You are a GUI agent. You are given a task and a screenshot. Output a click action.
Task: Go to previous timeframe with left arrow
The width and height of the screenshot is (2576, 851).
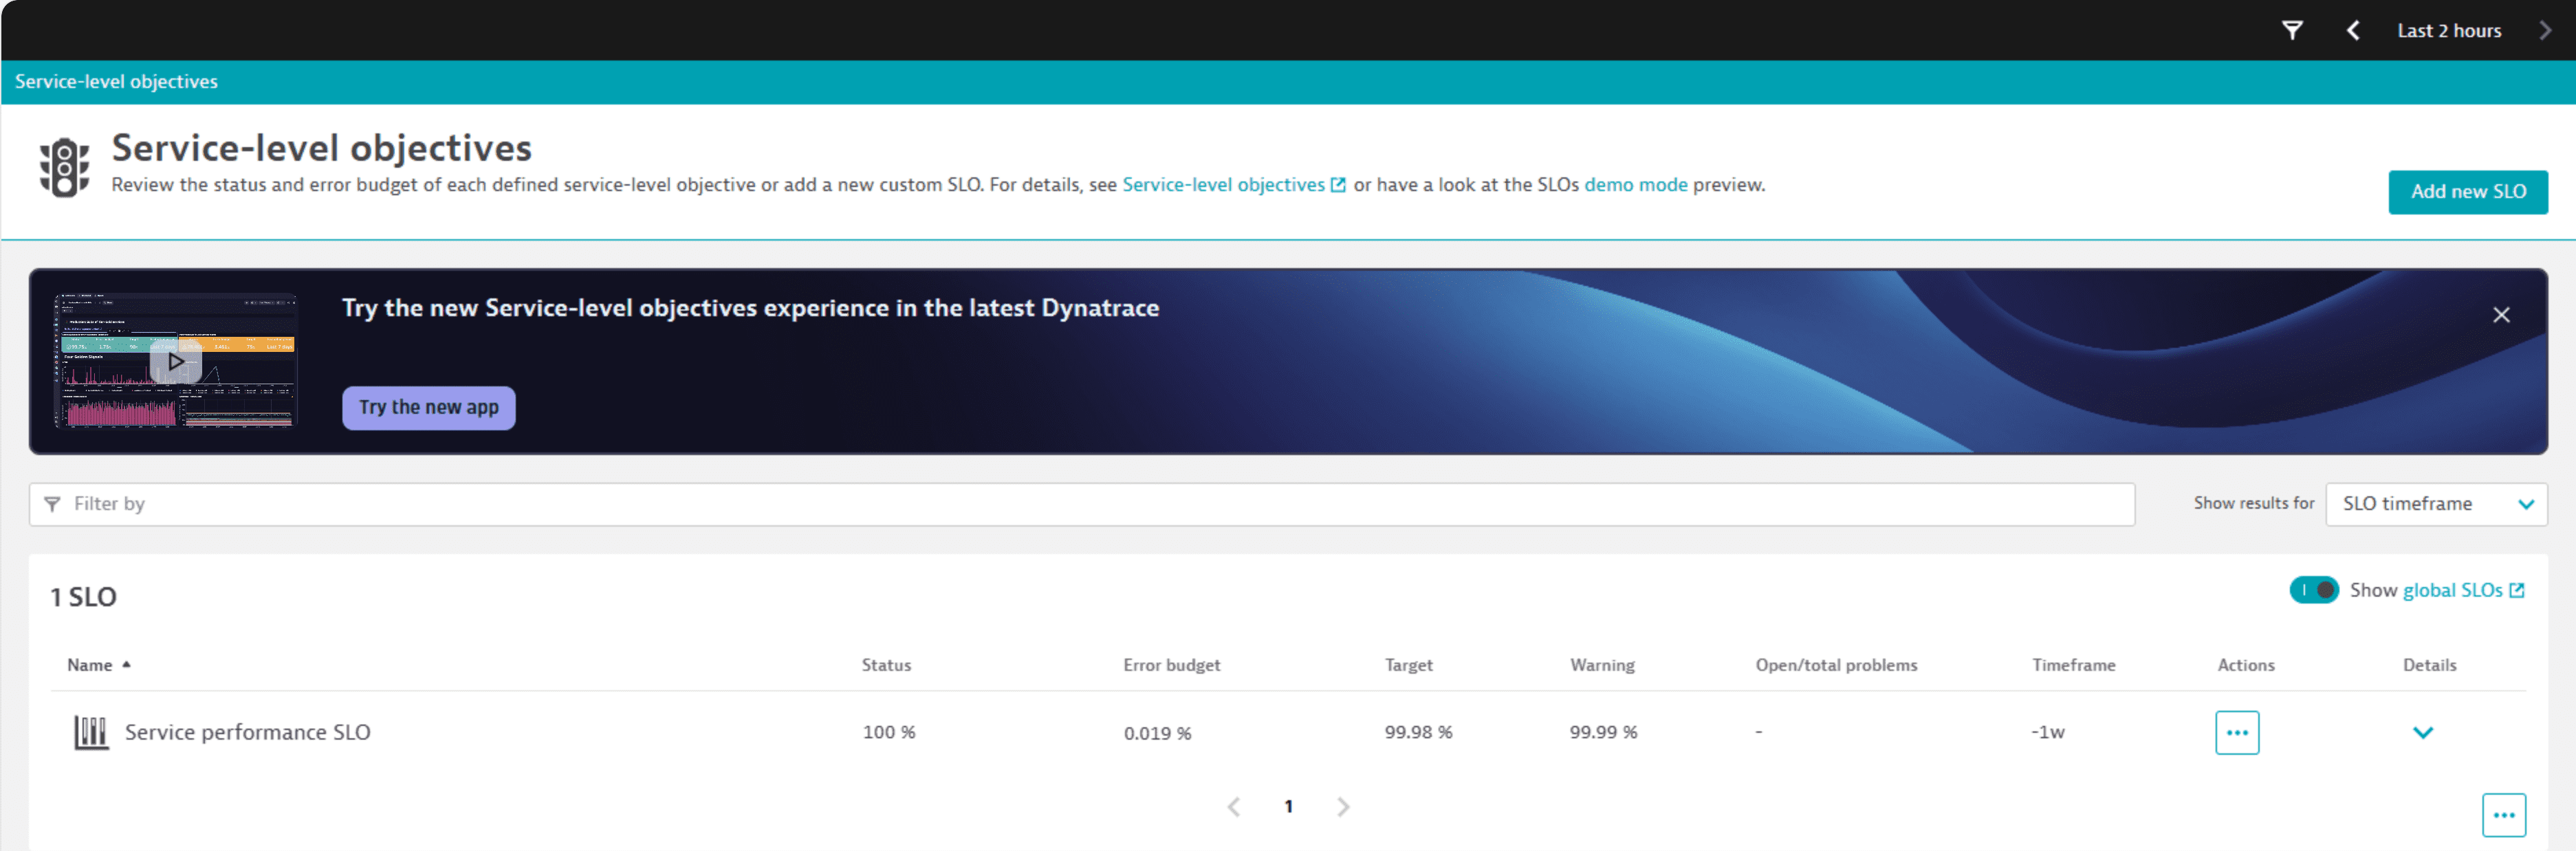click(x=2353, y=31)
